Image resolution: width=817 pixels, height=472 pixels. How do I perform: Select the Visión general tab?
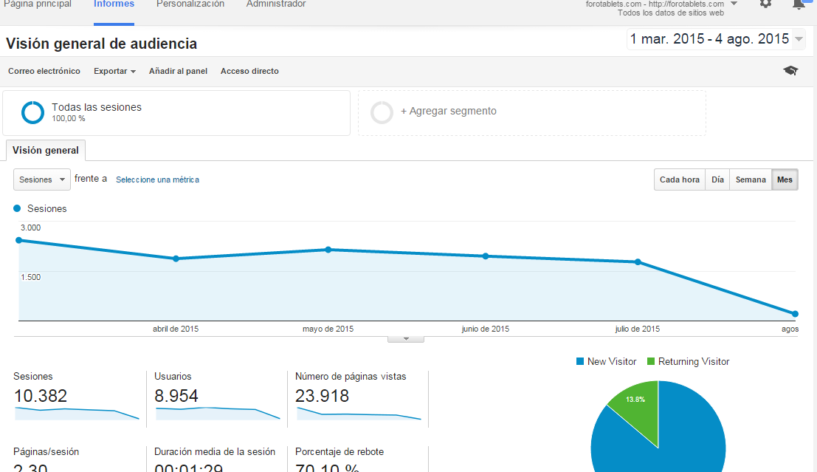46,150
